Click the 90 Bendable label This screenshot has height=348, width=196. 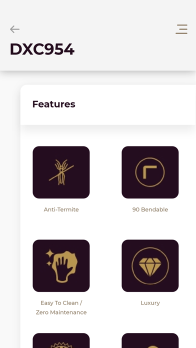(x=150, y=209)
